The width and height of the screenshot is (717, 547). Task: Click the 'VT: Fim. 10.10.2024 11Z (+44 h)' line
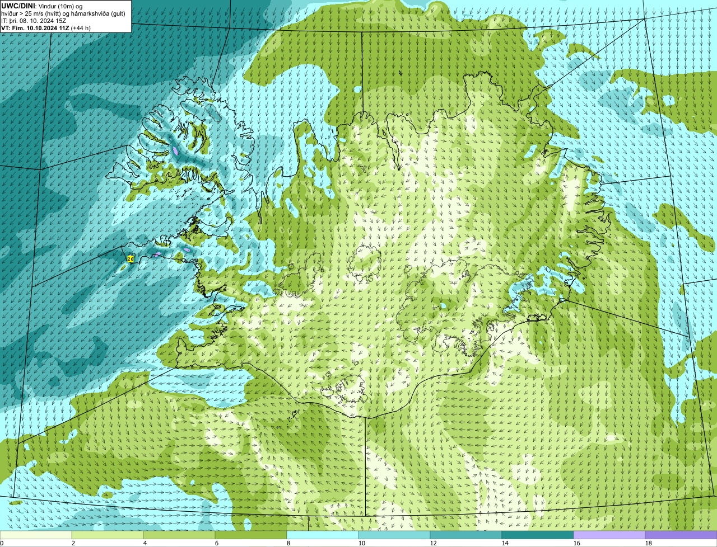46,27
